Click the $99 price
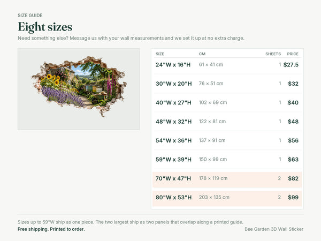 (293, 197)
